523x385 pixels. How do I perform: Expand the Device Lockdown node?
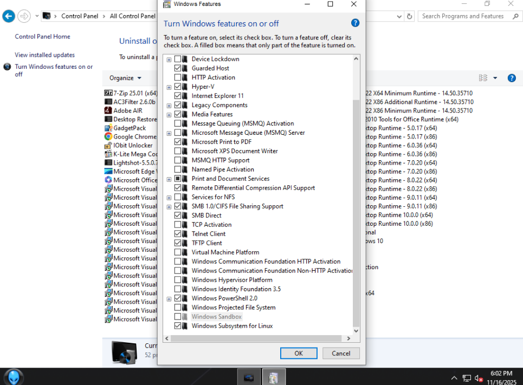(169, 60)
